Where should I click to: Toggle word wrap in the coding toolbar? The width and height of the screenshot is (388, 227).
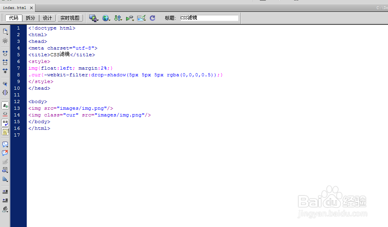point(5,123)
